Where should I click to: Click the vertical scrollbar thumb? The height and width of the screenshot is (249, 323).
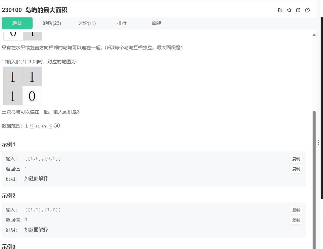(314, 180)
